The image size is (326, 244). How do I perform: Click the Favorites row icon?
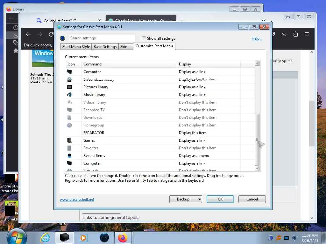[69, 148]
